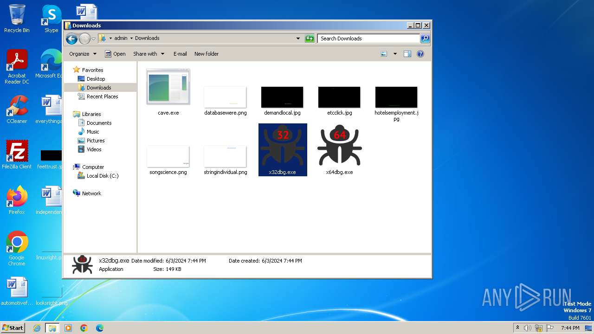Select automotivef... Word document on desktop
Screen dimensions: 594x334
(17, 292)
